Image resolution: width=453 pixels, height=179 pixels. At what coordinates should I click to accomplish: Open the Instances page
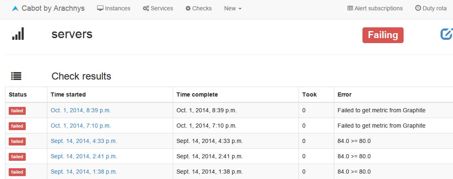(x=118, y=8)
